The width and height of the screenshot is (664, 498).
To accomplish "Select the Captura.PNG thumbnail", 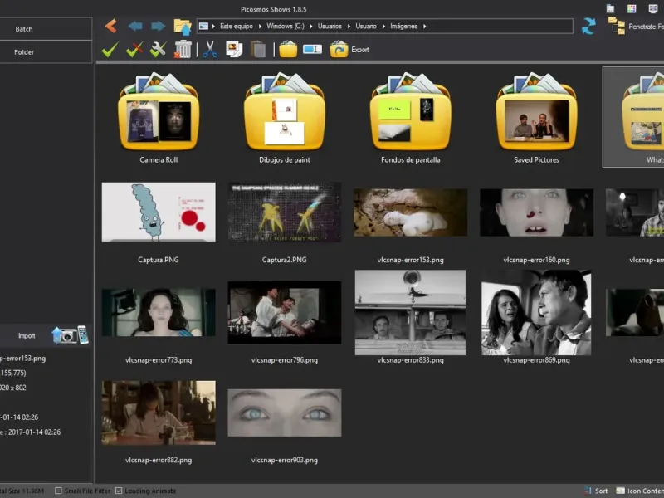I will [x=158, y=213].
